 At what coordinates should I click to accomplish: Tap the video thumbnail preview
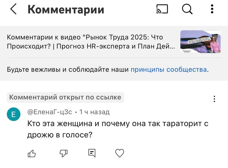200,42
